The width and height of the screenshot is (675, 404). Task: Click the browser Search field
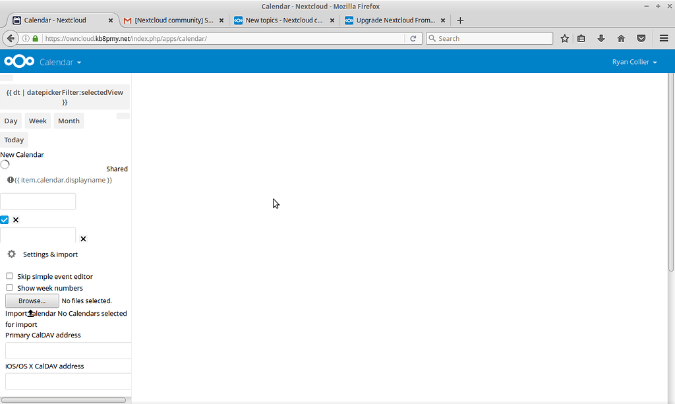click(490, 38)
